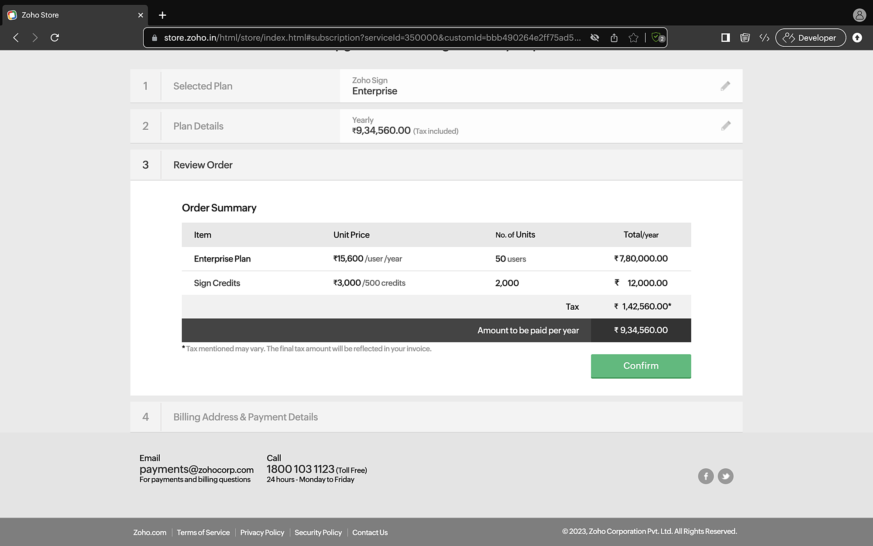Open the user profile avatar
873x546 pixels.
point(859,15)
